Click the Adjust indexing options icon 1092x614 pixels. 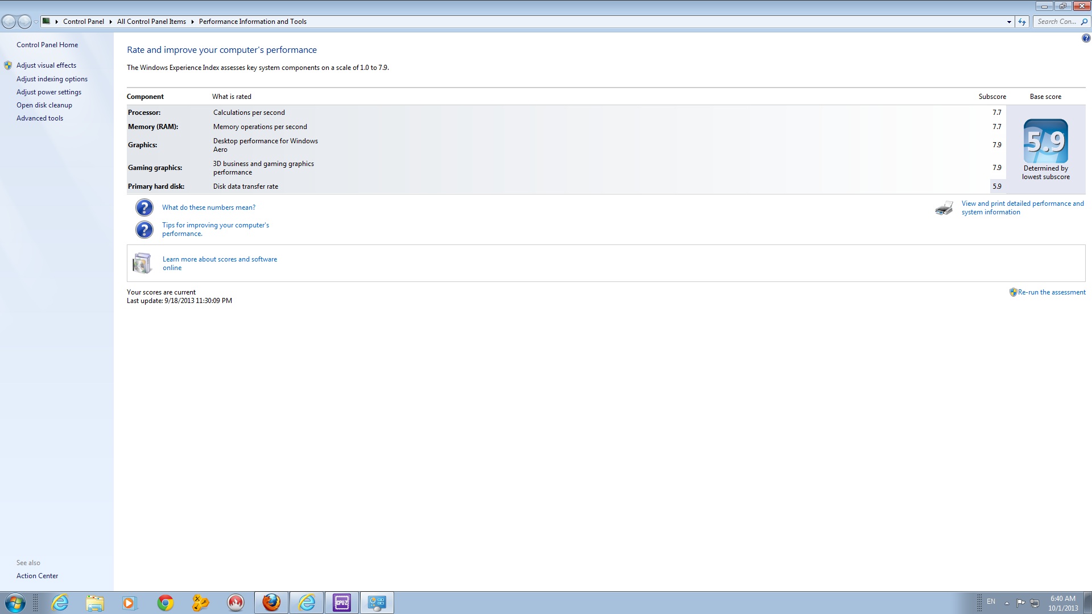[x=52, y=78]
